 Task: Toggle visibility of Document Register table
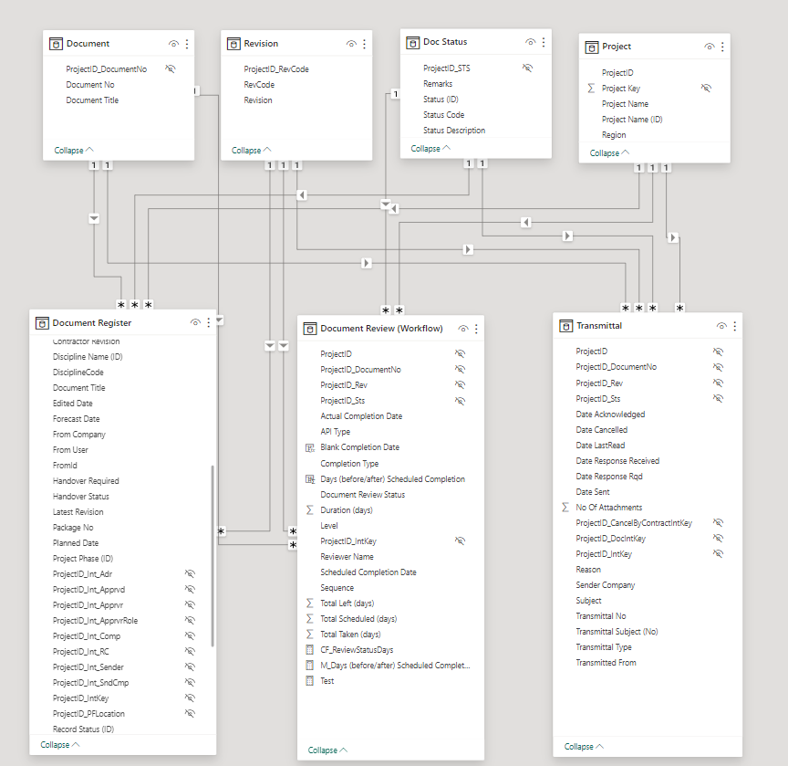[x=195, y=322]
